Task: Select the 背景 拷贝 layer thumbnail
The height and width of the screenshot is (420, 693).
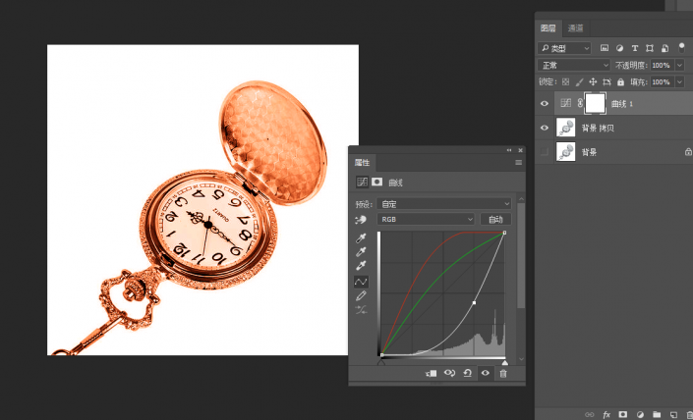Action: pos(566,128)
